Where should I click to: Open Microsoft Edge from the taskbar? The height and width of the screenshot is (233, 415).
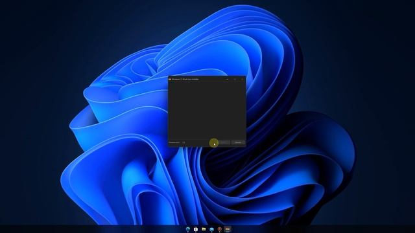[188, 229]
